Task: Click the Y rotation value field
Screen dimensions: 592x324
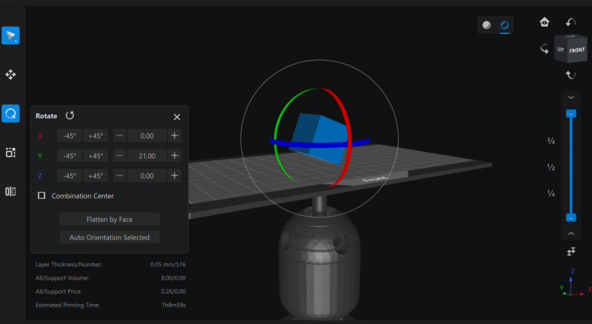Action: point(147,155)
